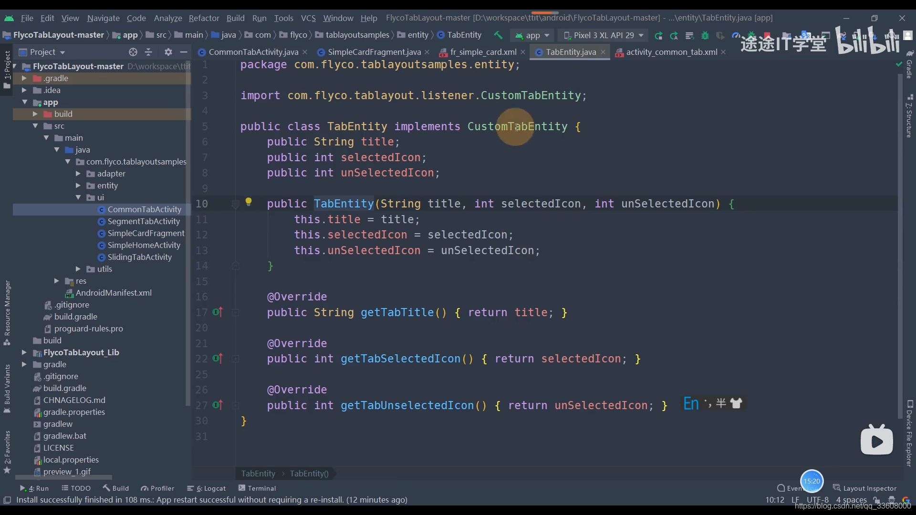Screen dimensions: 916x515
Task: Click override gutter icon on line 17
Action: click(218, 312)
